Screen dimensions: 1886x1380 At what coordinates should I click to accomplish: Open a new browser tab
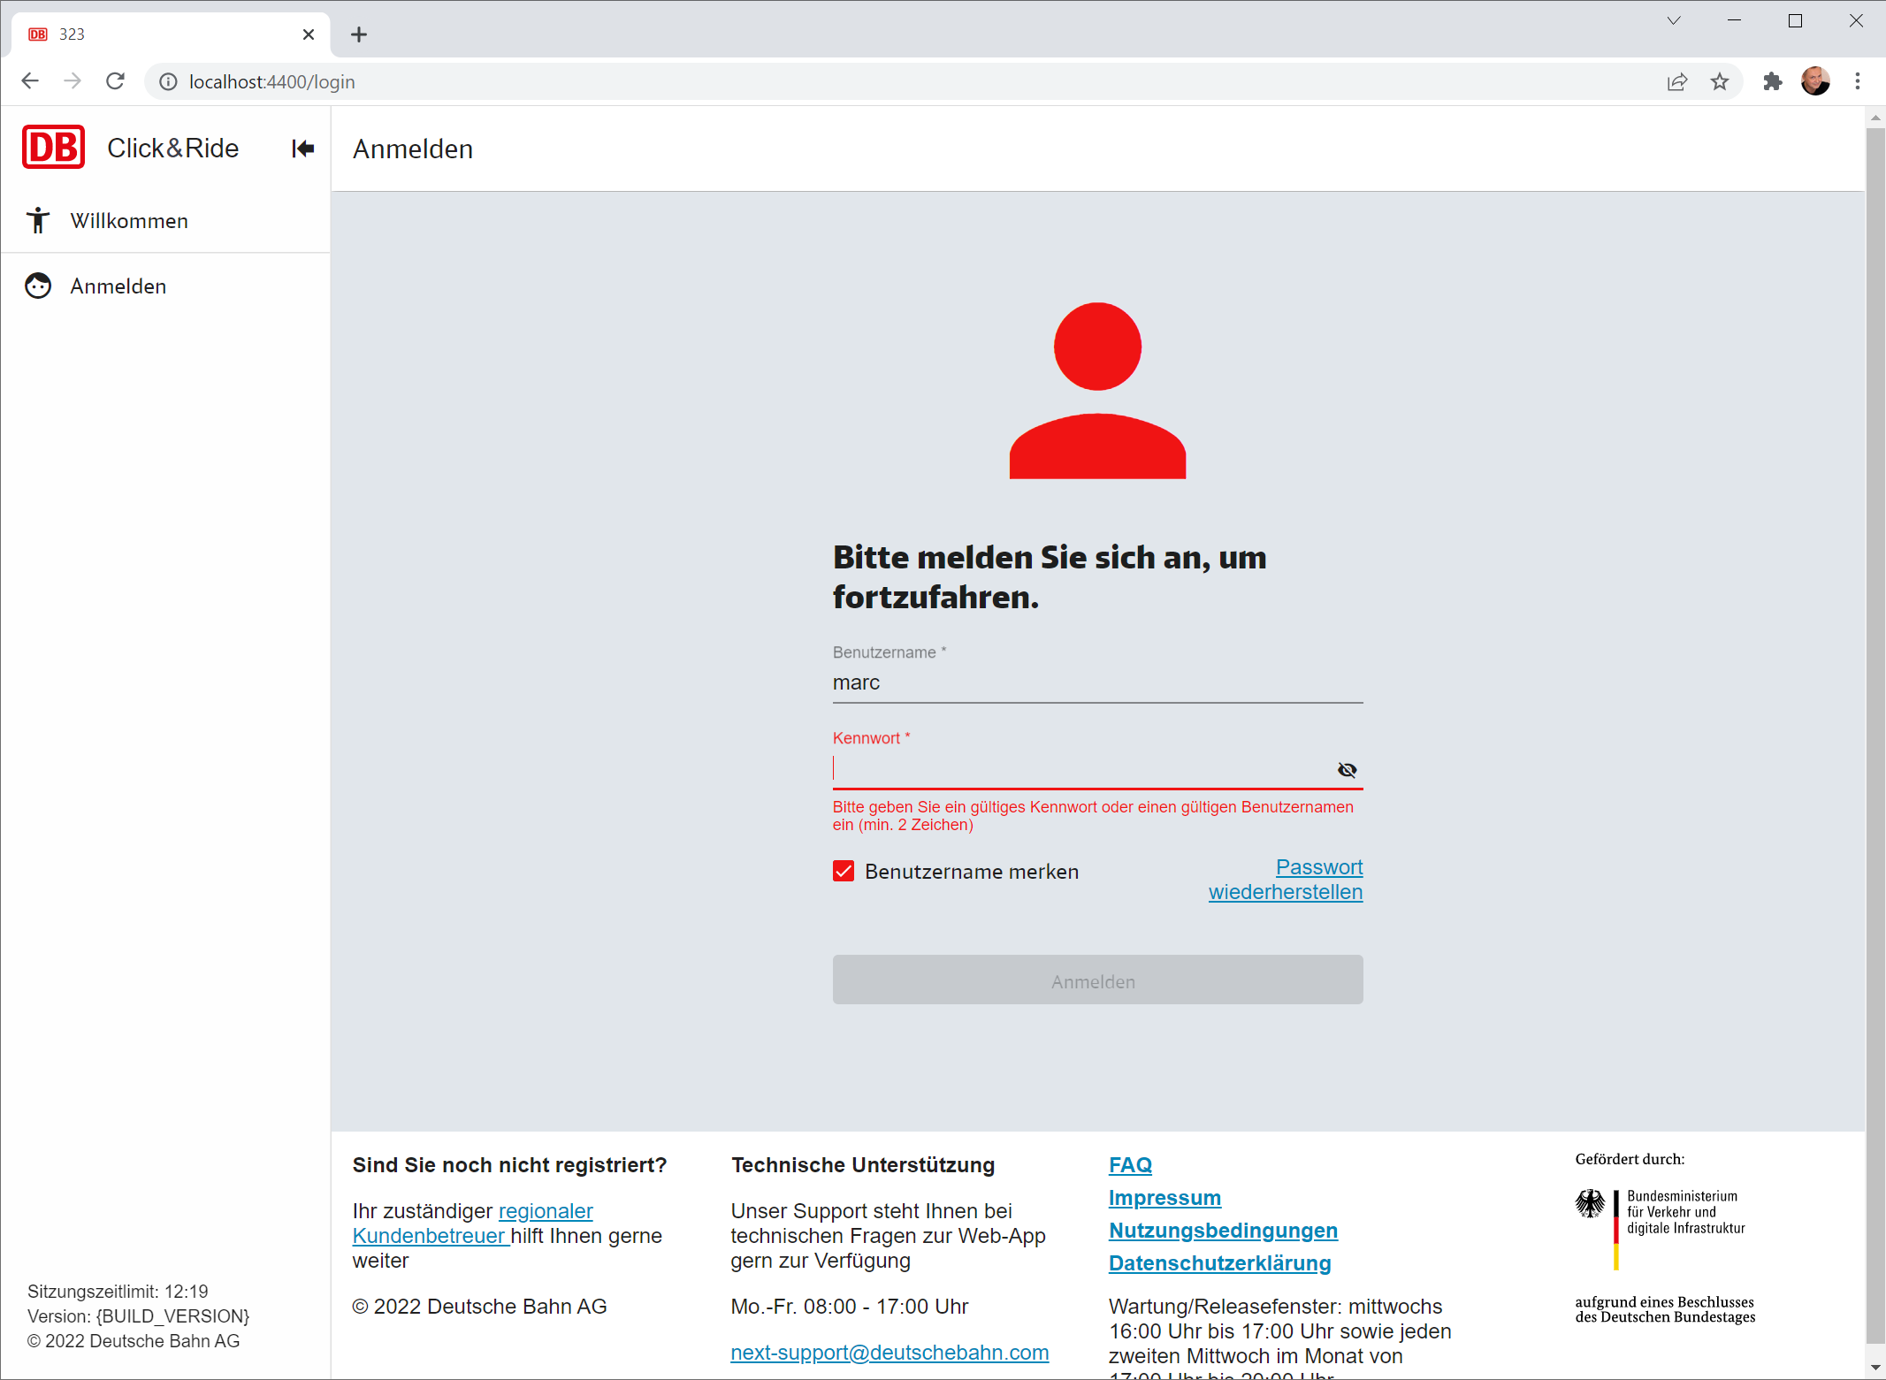(358, 34)
